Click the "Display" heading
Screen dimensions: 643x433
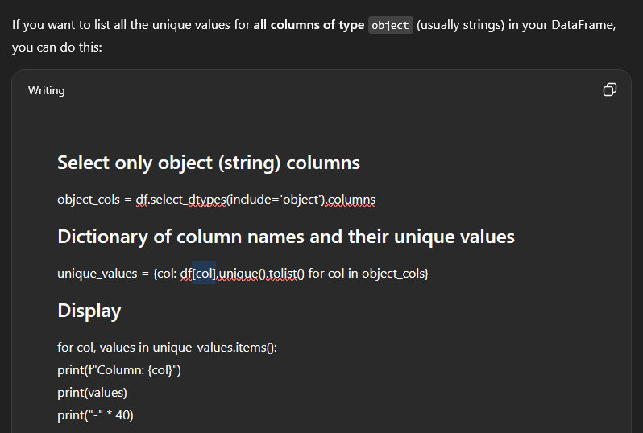click(x=89, y=311)
